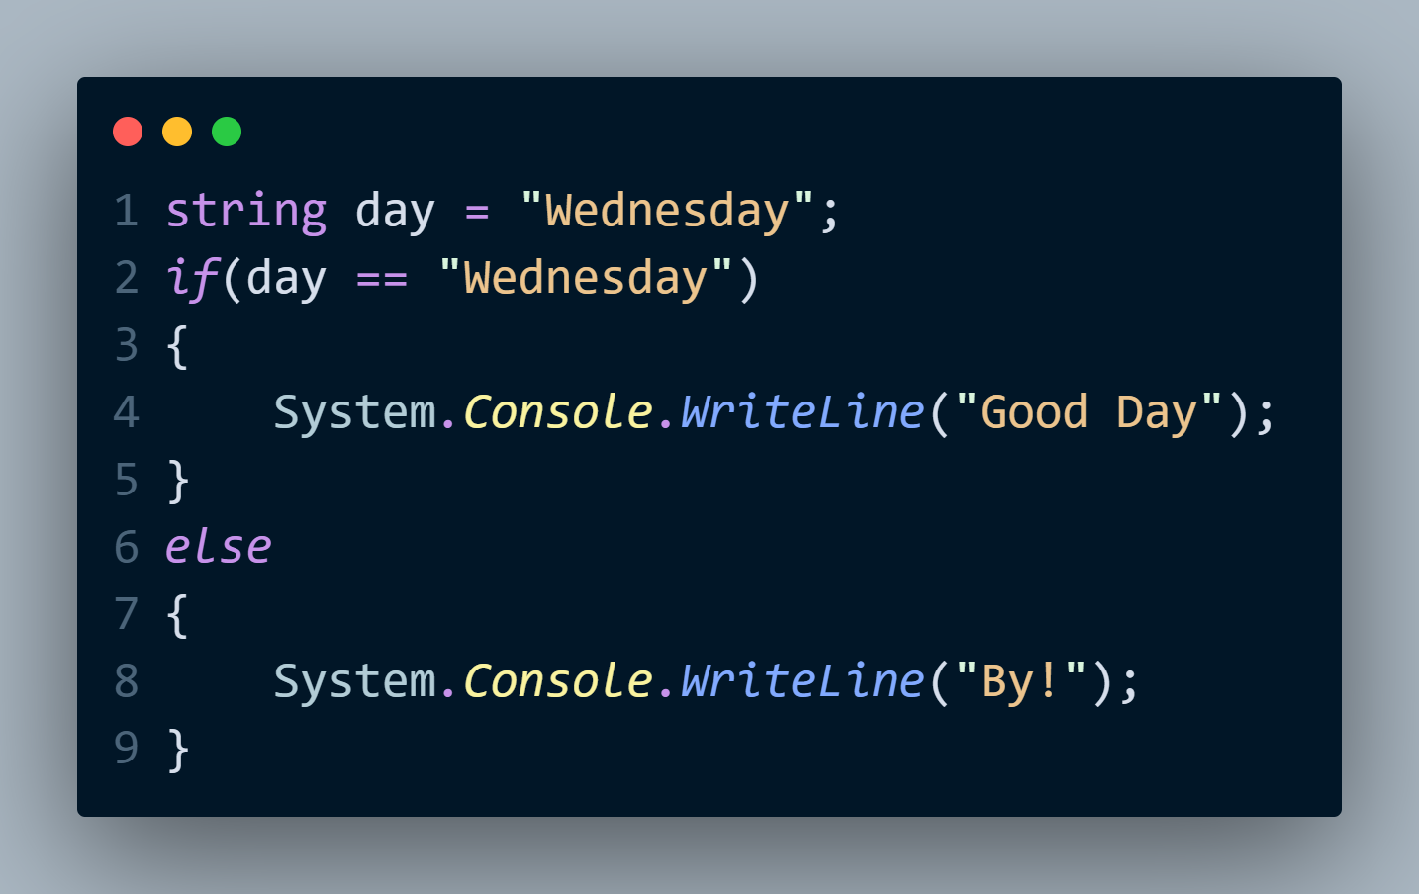
Task: Click the "Wednesday" string on line 1
Action: coord(667,211)
